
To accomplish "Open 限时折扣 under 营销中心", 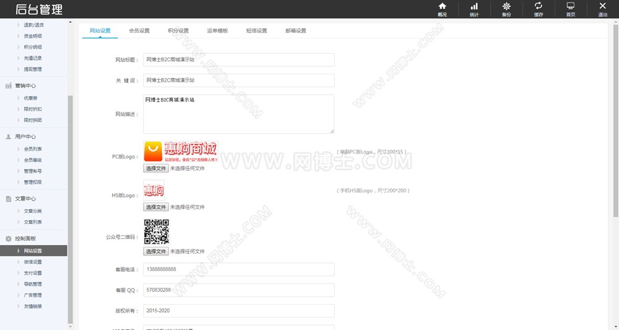I will pos(33,109).
